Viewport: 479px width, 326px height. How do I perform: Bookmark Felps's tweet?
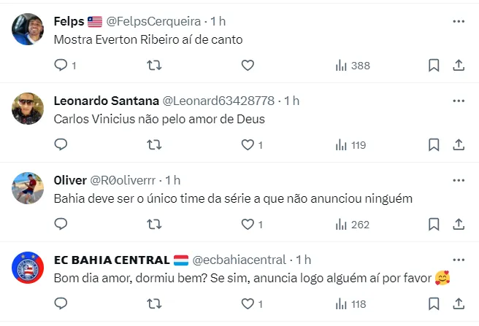(434, 66)
